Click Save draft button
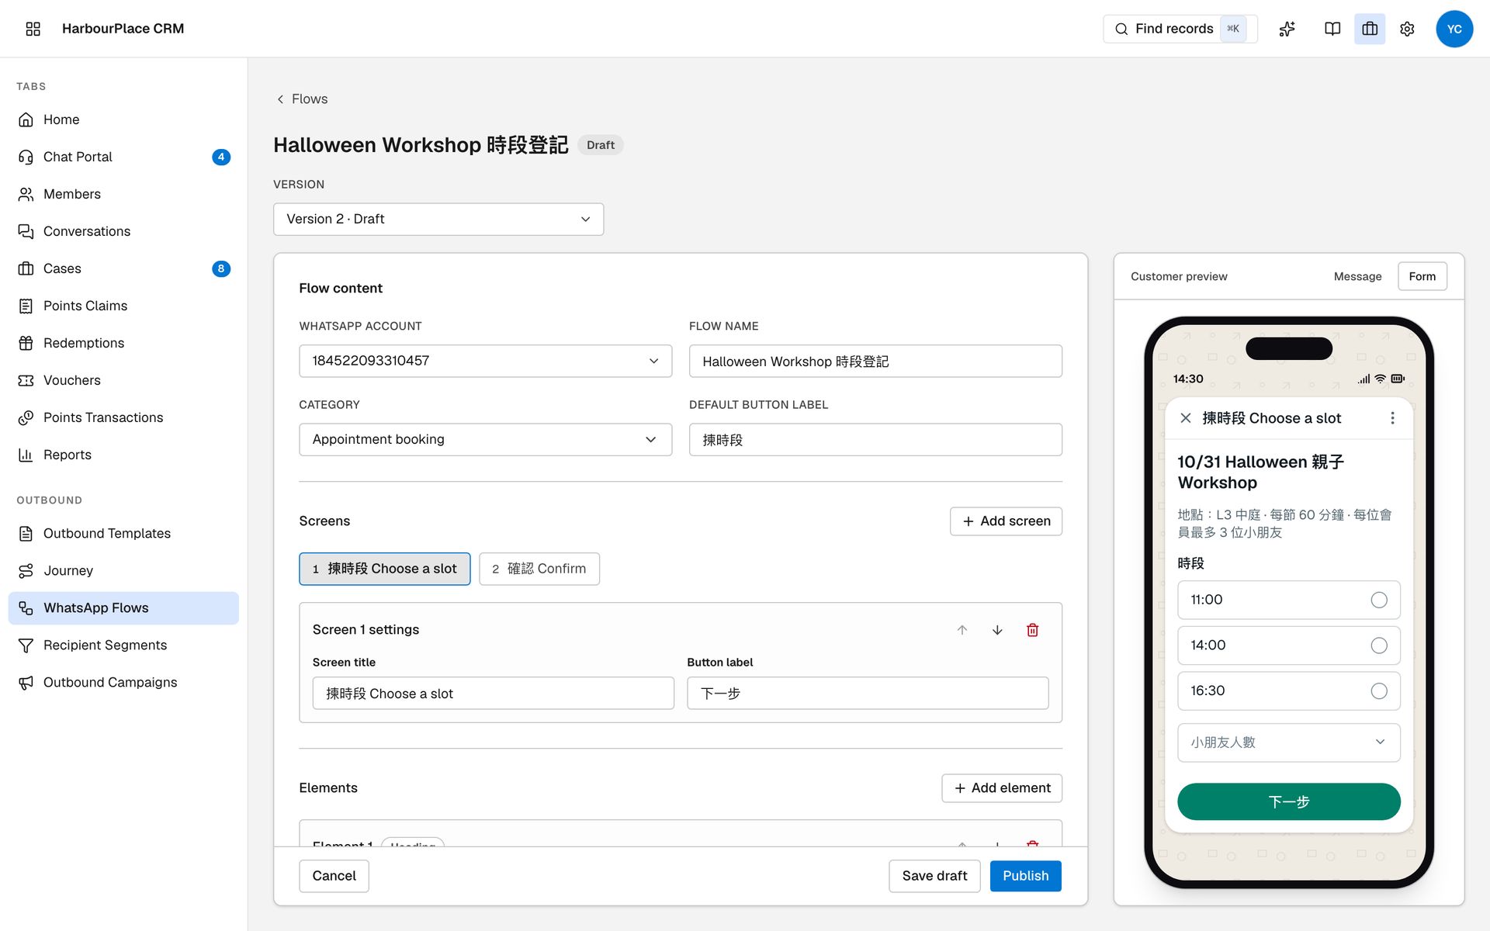The image size is (1490, 931). pyautogui.click(x=934, y=876)
